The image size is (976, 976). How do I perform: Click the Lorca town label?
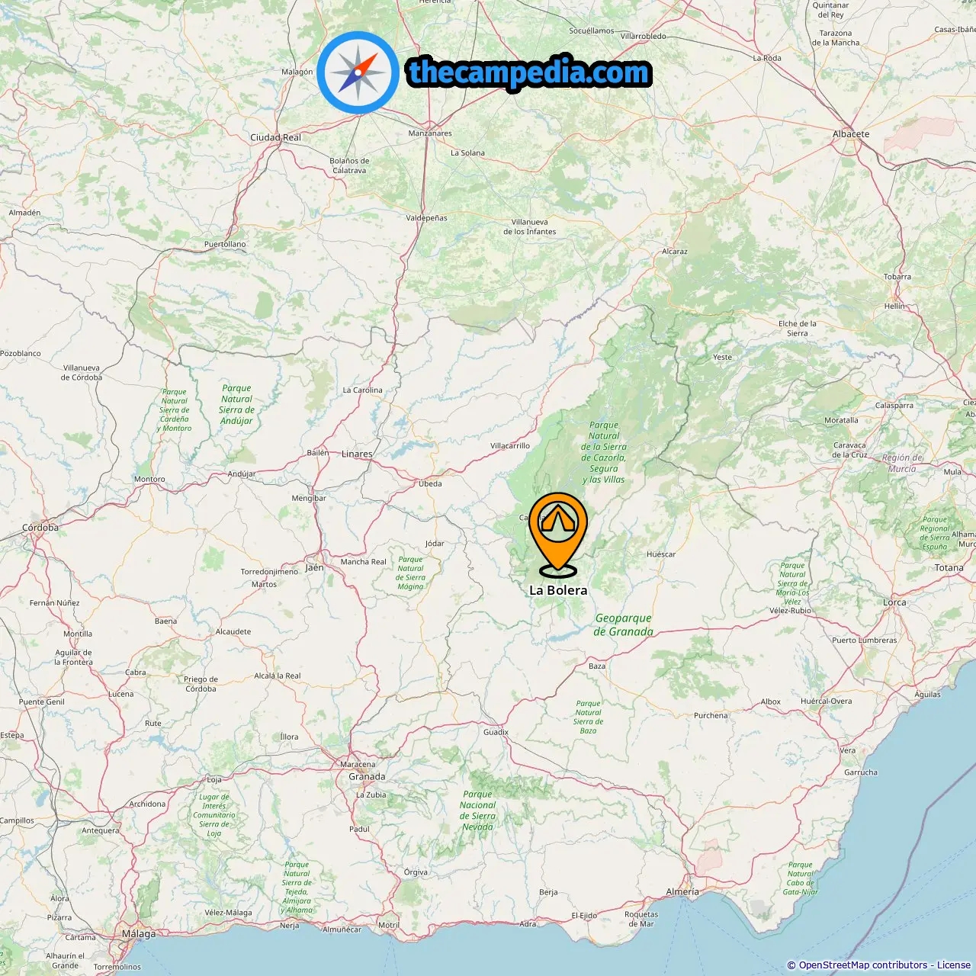pyautogui.click(x=894, y=602)
